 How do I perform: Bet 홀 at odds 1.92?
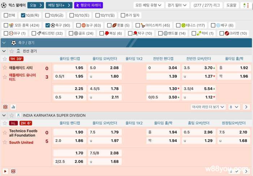pyautogui.click(x=234, y=68)
